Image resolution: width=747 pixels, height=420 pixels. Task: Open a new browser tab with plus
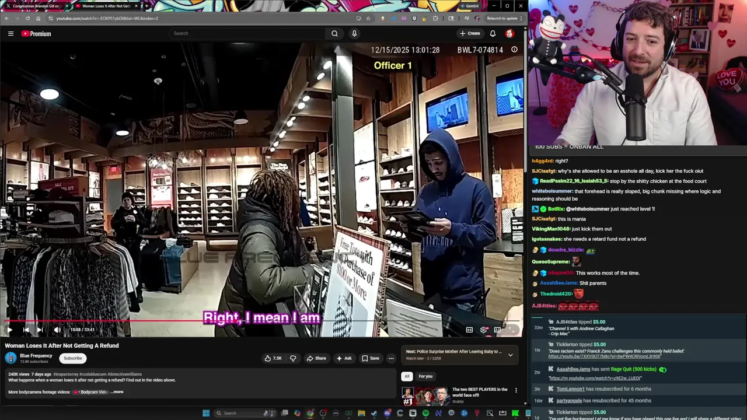[x=146, y=6]
